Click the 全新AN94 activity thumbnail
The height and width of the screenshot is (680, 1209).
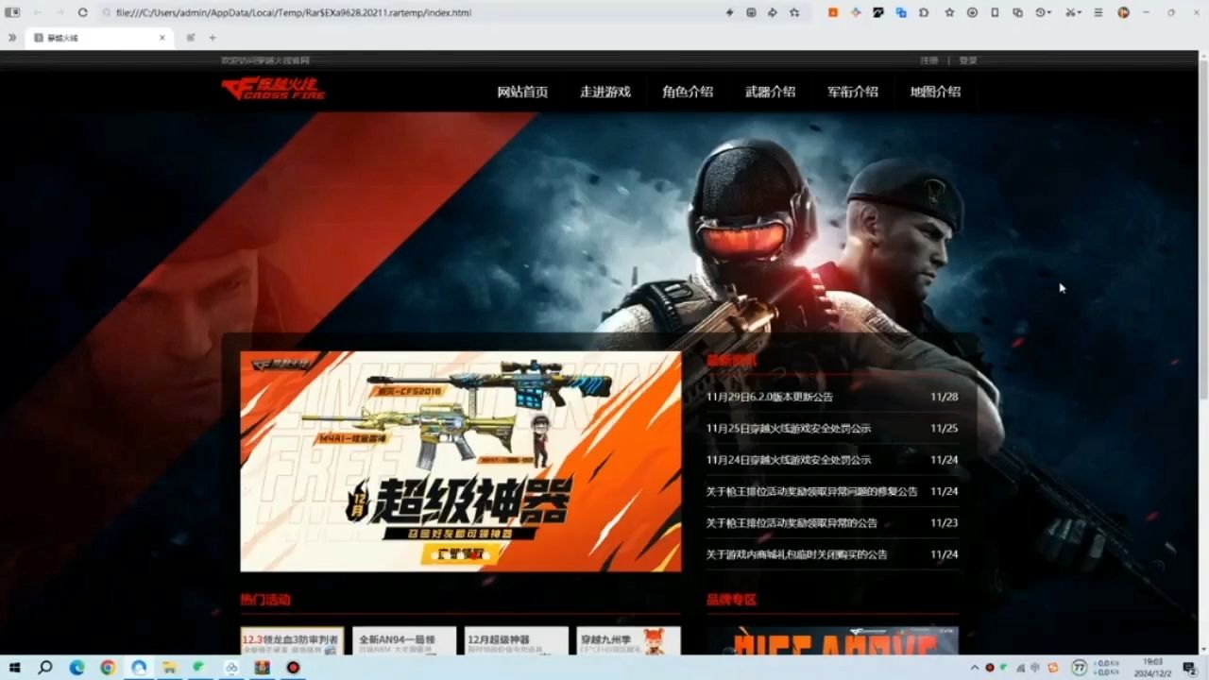click(404, 641)
